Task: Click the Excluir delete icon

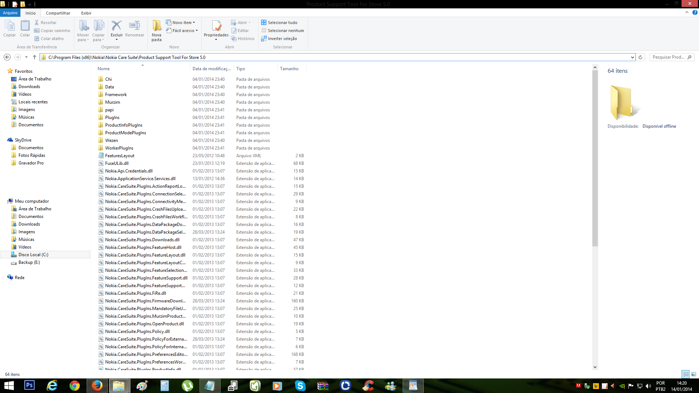Action: pos(116,26)
